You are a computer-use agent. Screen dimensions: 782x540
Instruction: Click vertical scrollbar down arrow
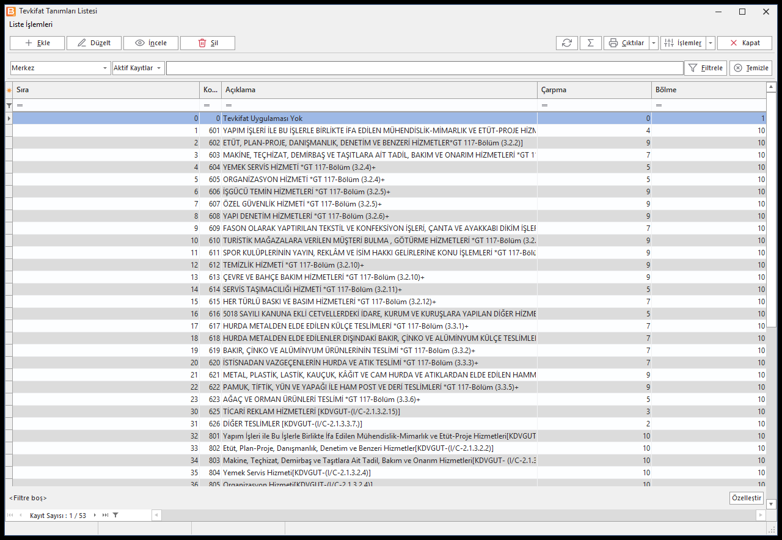click(x=771, y=504)
